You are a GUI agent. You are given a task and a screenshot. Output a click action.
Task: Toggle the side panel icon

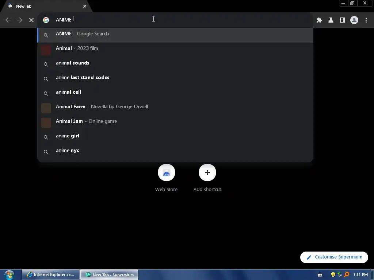pyautogui.click(x=343, y=20)
